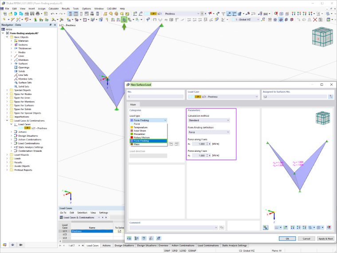Select Temperature in the load type list
This screenshot has width=337, height=253.
(148, 127)
